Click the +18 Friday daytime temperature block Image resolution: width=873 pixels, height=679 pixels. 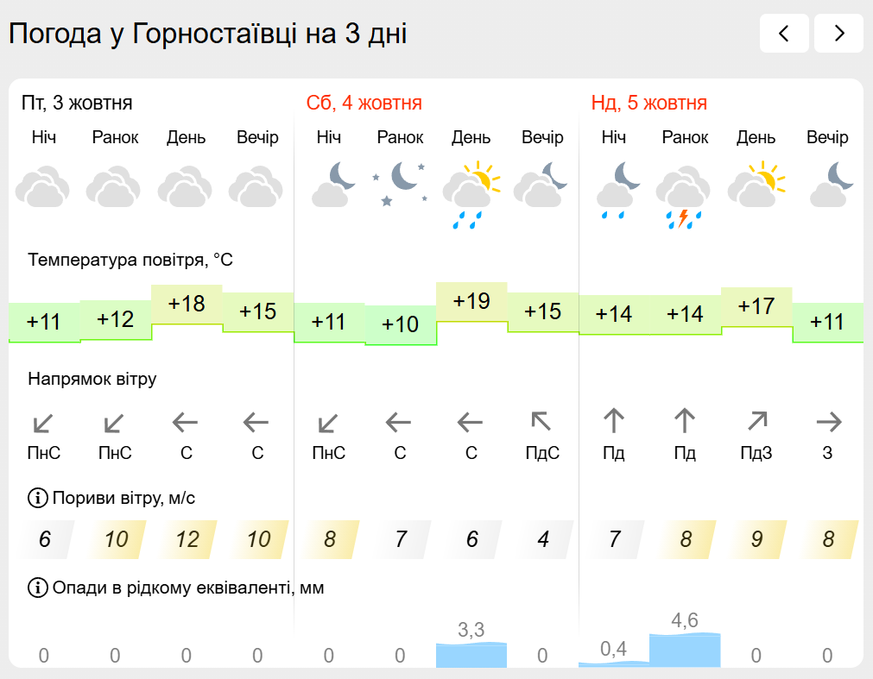click(187, 305)
